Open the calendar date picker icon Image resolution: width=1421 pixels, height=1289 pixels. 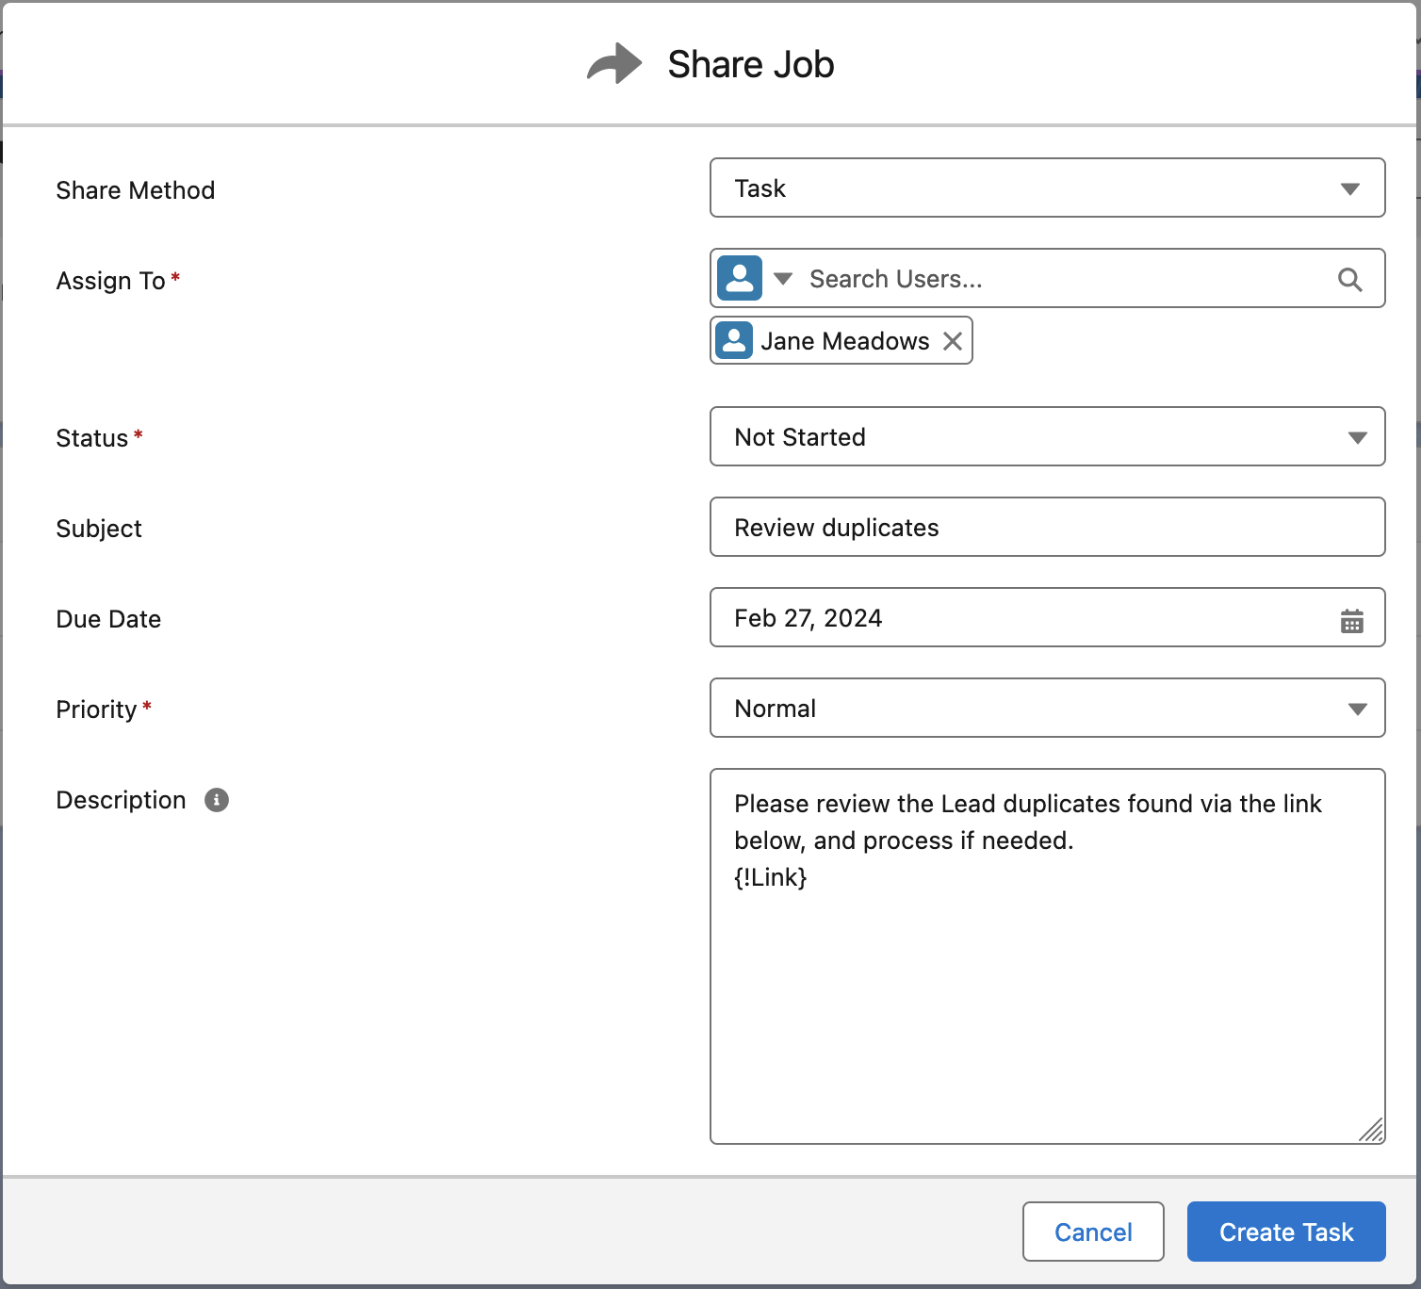1352,620
